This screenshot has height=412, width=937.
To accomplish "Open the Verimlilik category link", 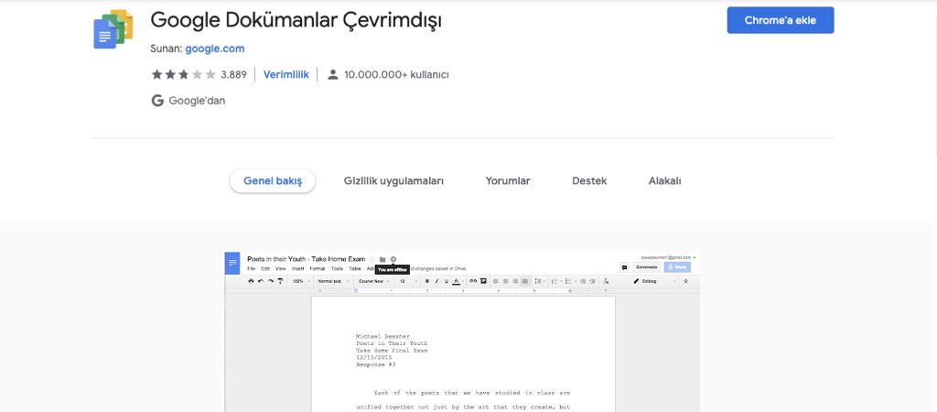I will coord(286,74).
